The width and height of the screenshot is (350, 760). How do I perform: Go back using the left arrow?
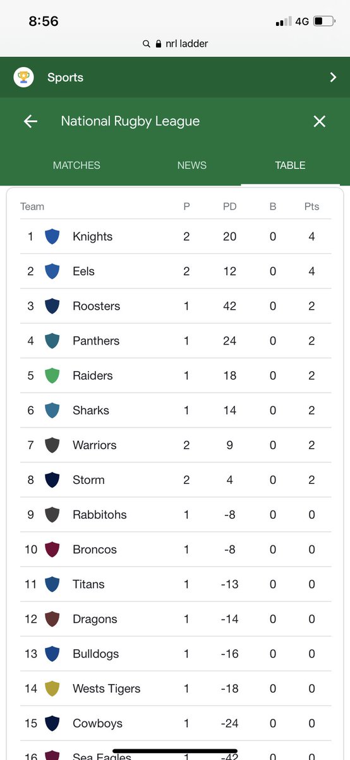click(30, 121)
